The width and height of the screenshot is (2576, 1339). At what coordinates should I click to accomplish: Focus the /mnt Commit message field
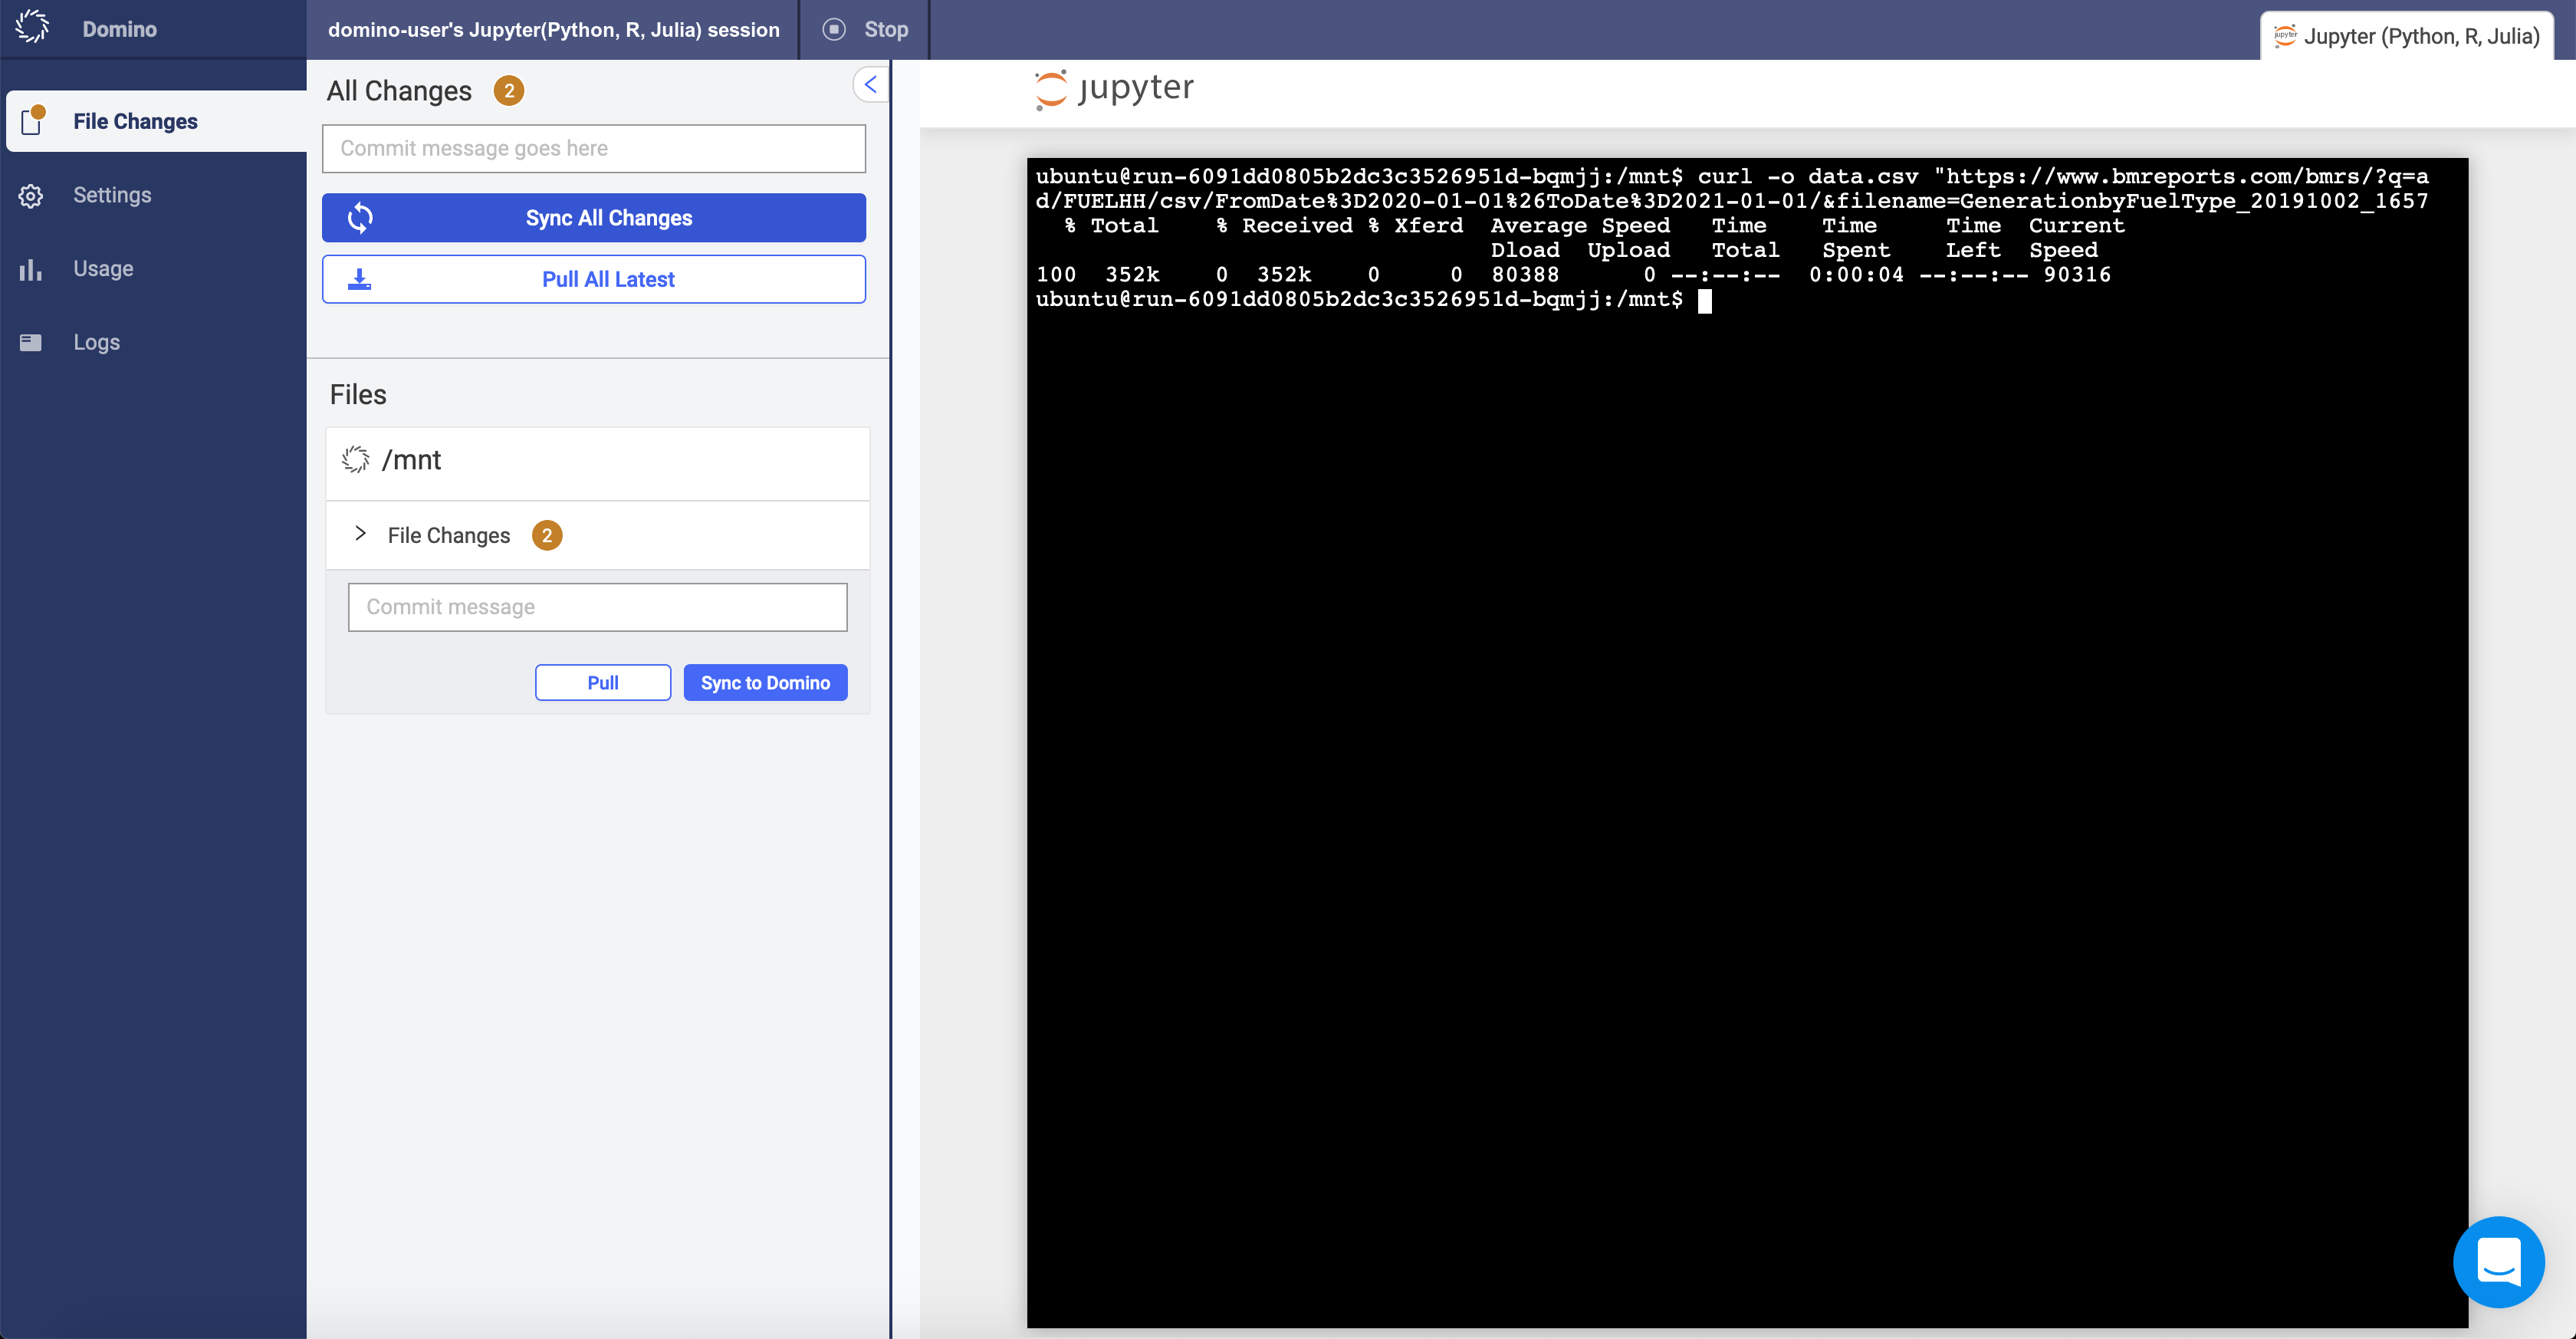[x=598, y=607]
